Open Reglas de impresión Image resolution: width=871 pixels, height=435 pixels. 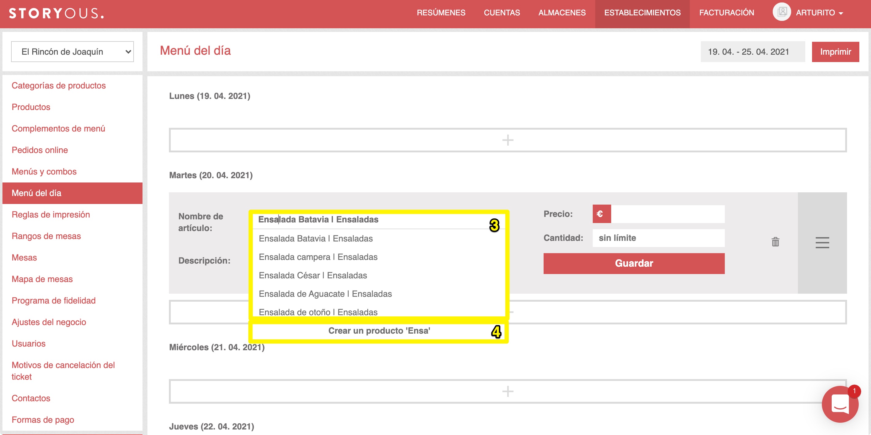[x=51, y=214]
